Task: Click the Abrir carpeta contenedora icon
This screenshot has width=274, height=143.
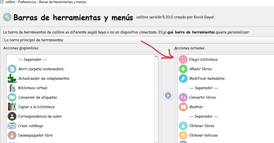Action: (12, 69)
